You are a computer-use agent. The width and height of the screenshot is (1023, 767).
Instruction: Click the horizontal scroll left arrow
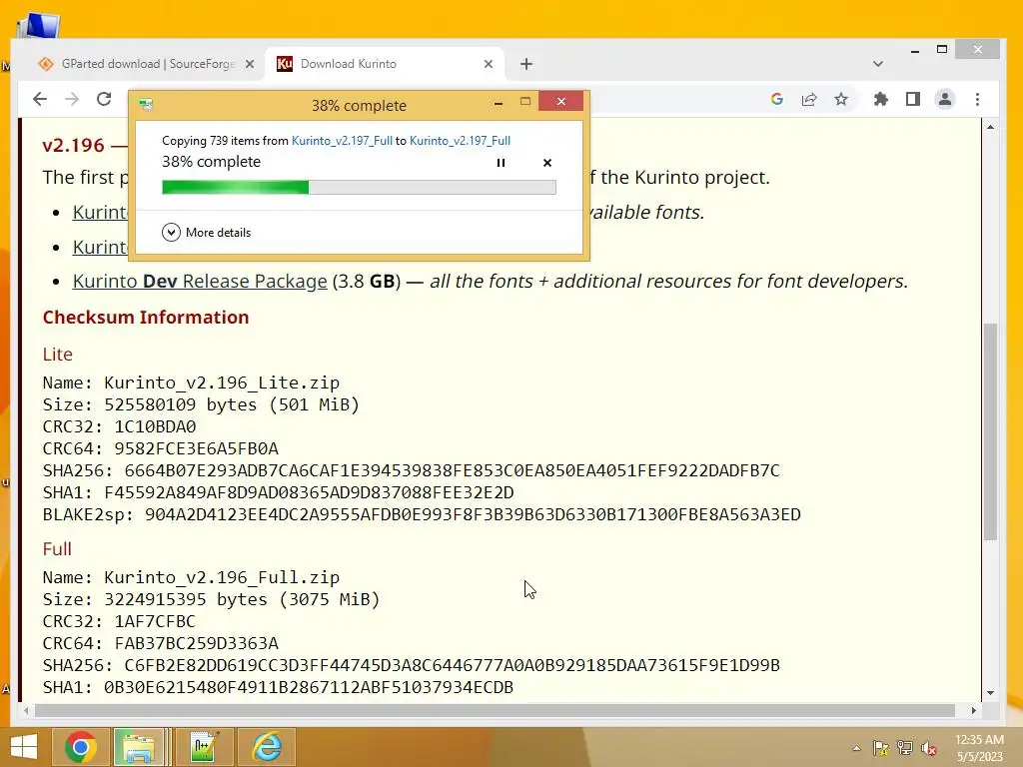click(26, 710)
